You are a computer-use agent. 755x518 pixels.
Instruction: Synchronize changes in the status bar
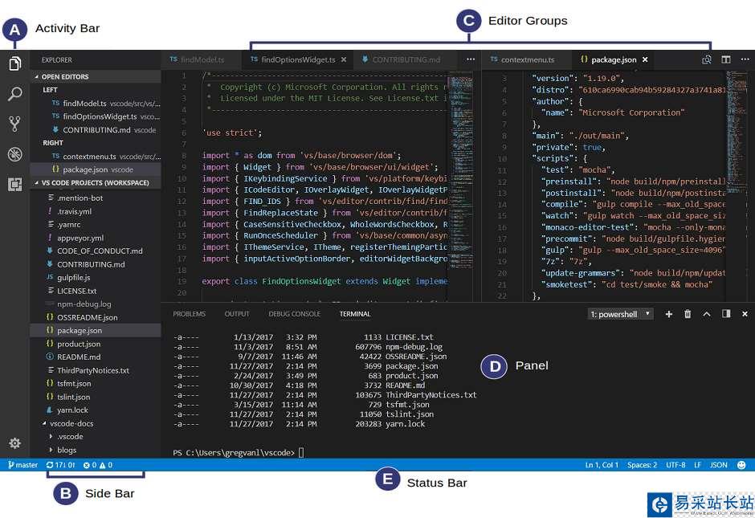click(x=61, y=465)
